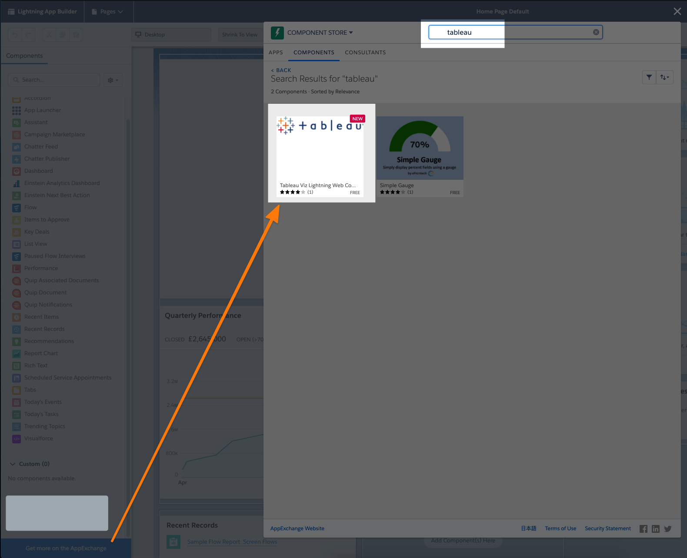Open the LinkedIn icon in footer
The height and width of the screenshot is (558, 687).
tap(656, 528)
